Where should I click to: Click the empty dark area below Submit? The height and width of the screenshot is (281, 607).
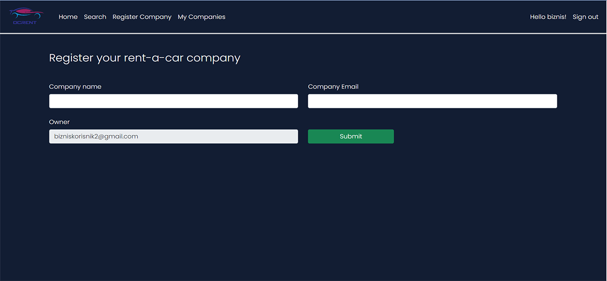351,202
